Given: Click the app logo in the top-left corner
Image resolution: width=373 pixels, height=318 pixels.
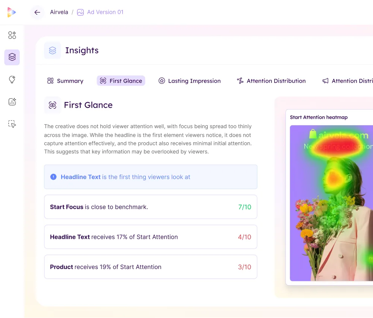Looking at the screenshot, I should pyautogui.click(x=12, y=12).
